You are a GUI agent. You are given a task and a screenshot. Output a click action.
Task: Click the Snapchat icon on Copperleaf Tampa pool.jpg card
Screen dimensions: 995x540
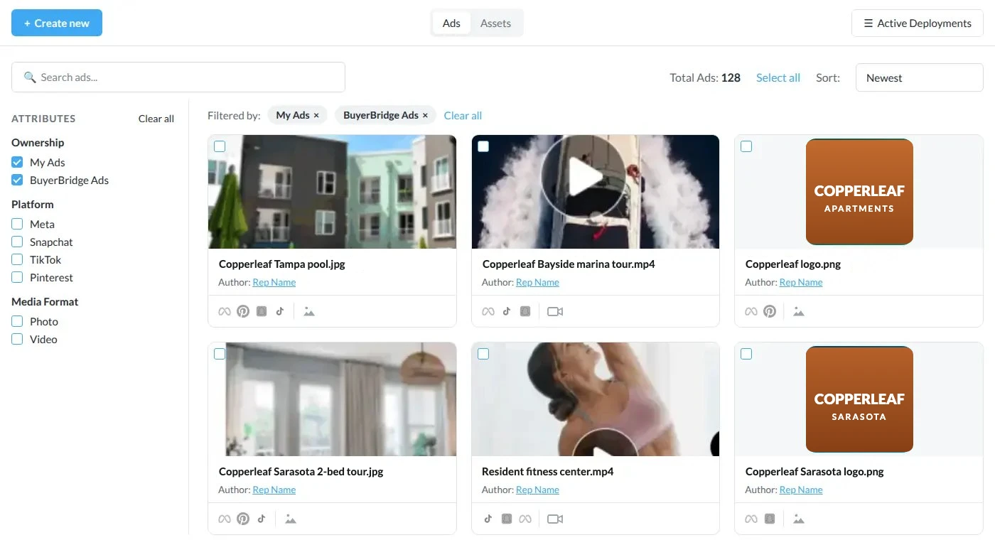click(x=262, y=311)
